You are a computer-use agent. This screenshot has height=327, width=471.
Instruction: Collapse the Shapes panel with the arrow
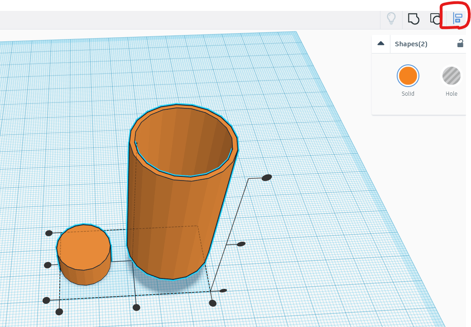tap(381, 44)
